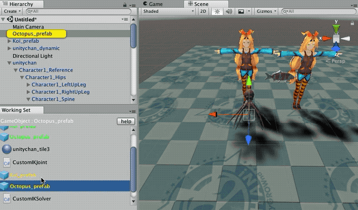Expand Character1_LeftUpLeg node
The height and width of the screenshot is (210, 358).
tap(29, 85)
